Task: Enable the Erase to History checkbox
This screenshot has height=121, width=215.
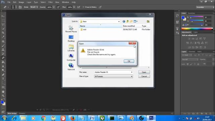Action: pyautogui.click(x=83, y=7)
